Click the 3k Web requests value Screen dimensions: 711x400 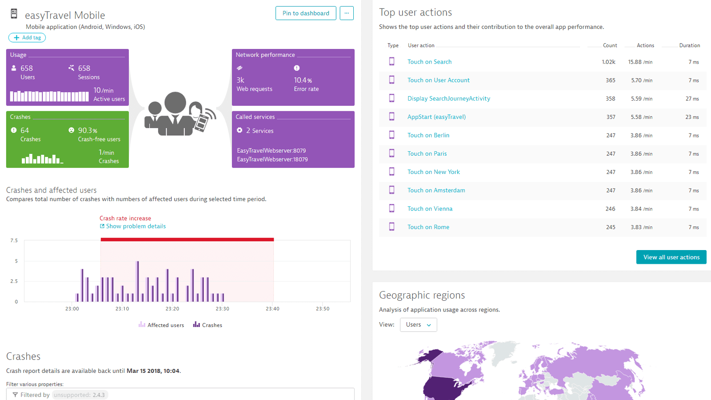point(240,80)
